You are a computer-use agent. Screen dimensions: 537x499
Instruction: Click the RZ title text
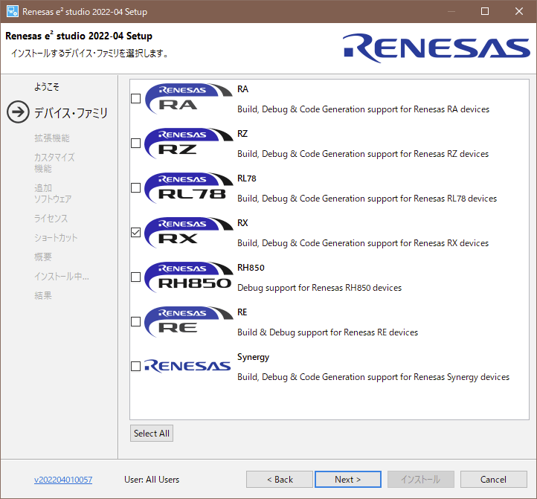point(242,134)
